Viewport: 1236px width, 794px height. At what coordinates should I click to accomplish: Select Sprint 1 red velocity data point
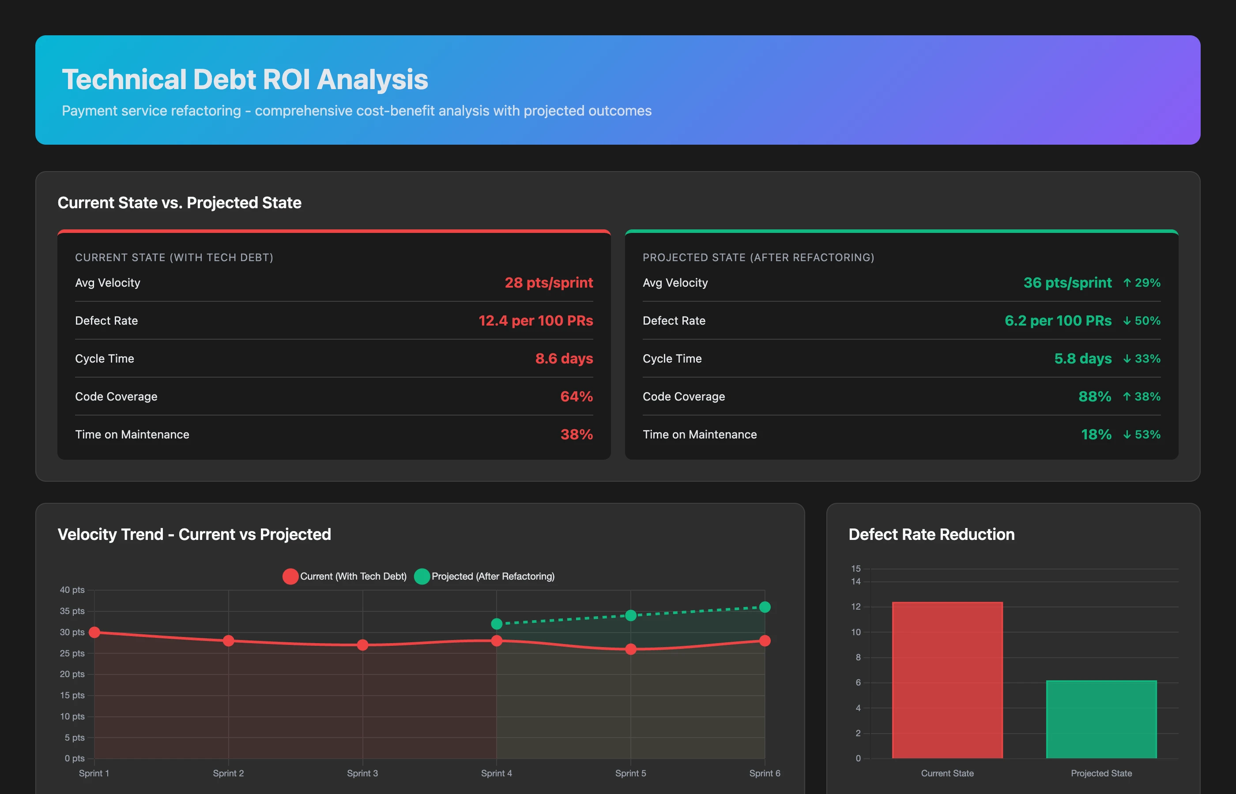pyautogui.click(x=94, y=632)
